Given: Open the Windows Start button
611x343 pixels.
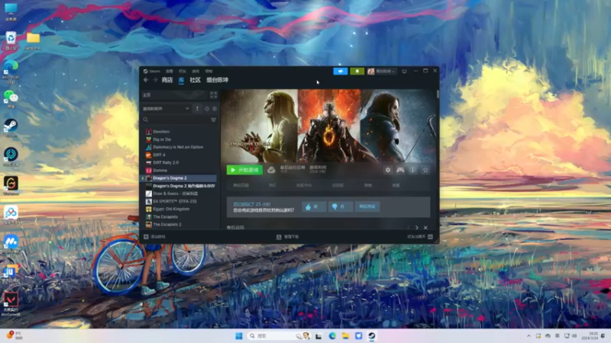Looking at the screenshot, I should 239,335.
